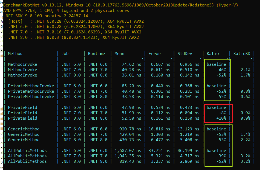Image resolution: width=260 pixels, height=170 pixels.
Task: Select the RatioSD column header
Action: (x=241, y=53)
